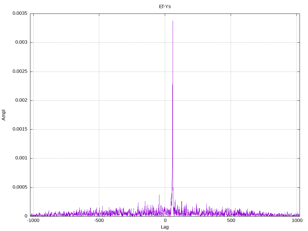Image resolution: width=308 pixels, height=231 pixels.
Task: Click the y-axis tick value 0.0005
Action: click(20, 187)
